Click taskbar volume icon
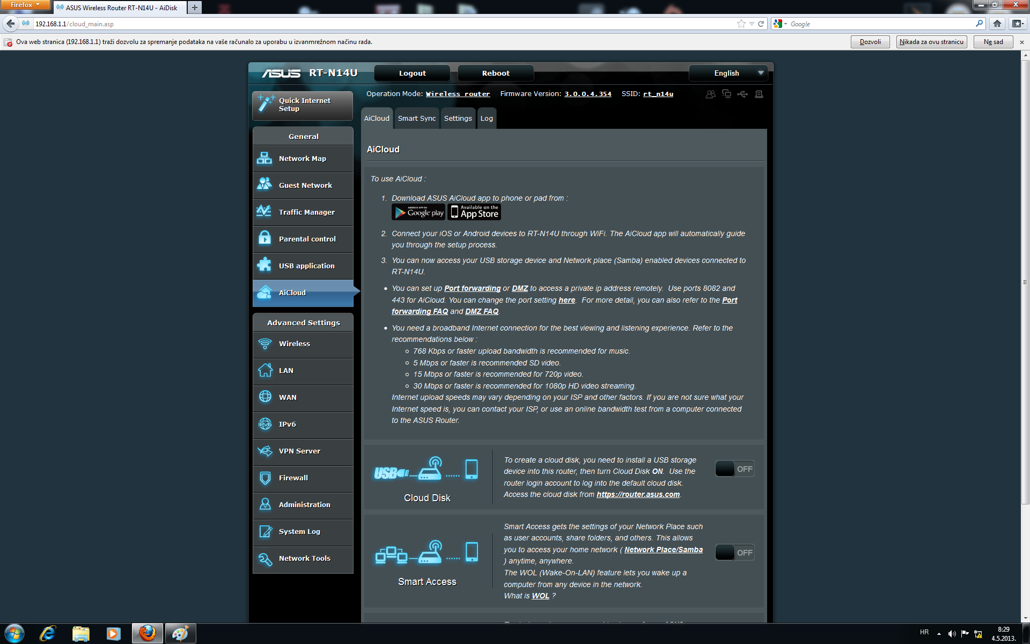1030x644 pixels. point(952,634)
